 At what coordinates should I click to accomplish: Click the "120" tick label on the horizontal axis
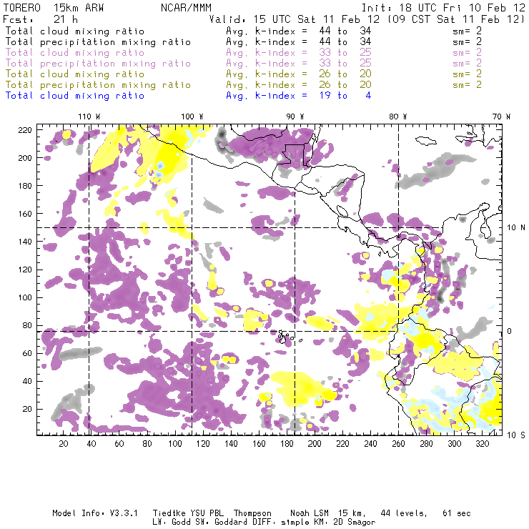pos(203,444)
